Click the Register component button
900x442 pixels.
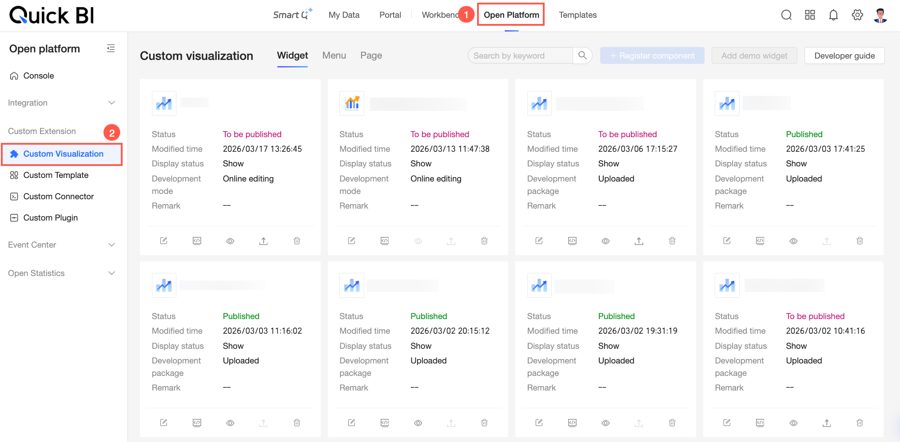point(652,55)
